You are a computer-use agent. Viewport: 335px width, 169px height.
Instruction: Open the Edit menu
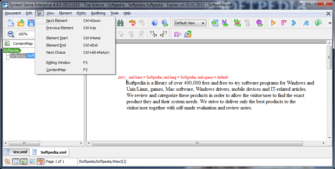[29, 13]
